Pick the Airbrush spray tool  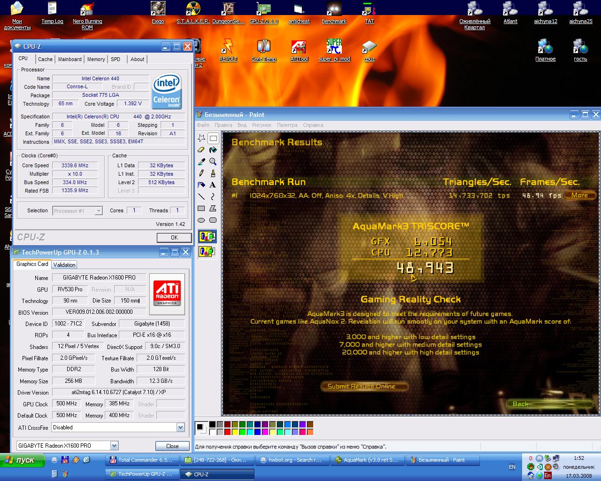(x=201, y=185)
